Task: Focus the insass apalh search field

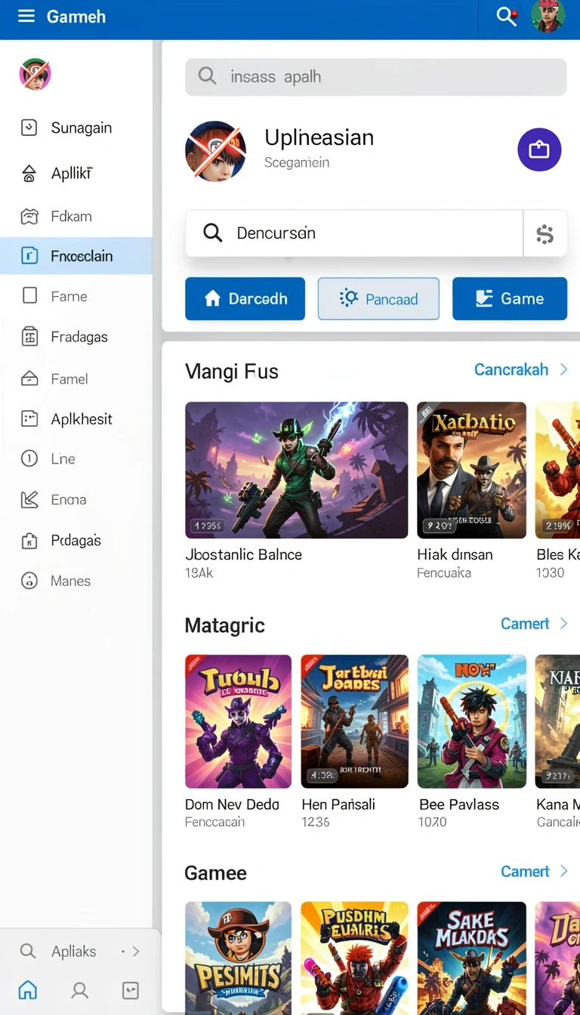Action: (376, 76)
